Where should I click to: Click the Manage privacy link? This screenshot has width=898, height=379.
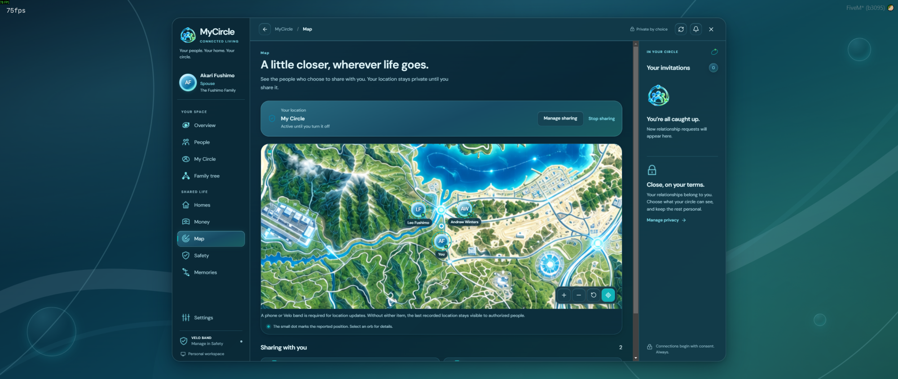[x=666, y=220]
